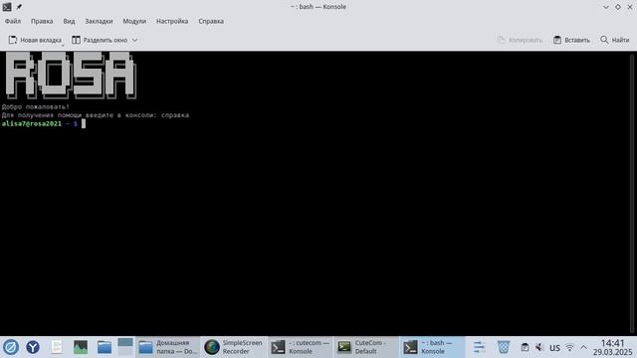The height and width of the screenshot is (358, 637).
Task: Open the text editor icon in the taskbar
Action: pyautogui.click(x=57, y=347)
